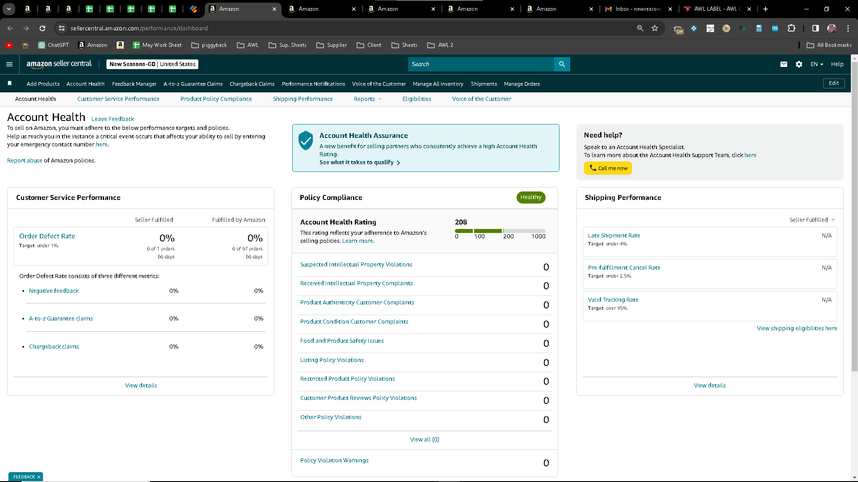Image resolution: width=858 pixels, height=482 pixels.
Task: Open the Chrome extensions puzzle icon
Action: [791, 28]
